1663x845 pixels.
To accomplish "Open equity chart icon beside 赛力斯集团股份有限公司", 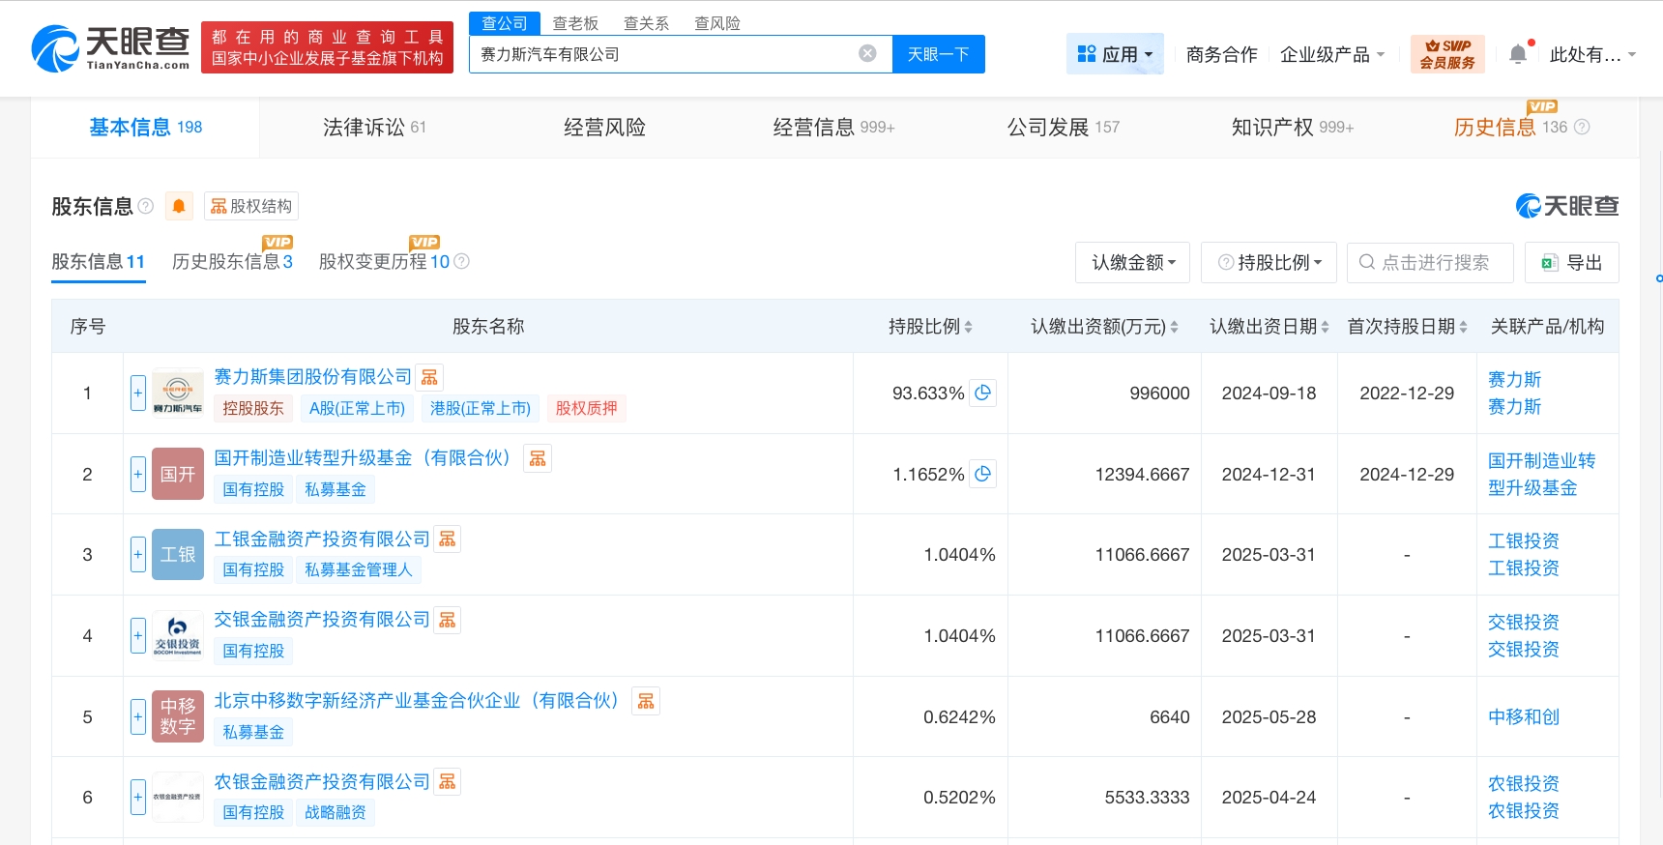I will point(430,377).
